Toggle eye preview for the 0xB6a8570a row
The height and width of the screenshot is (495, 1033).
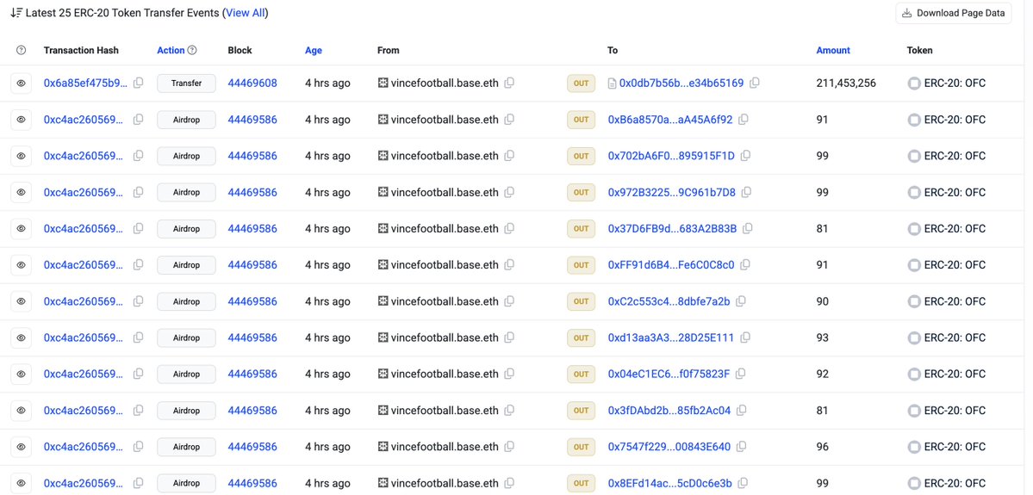[21, 120]
